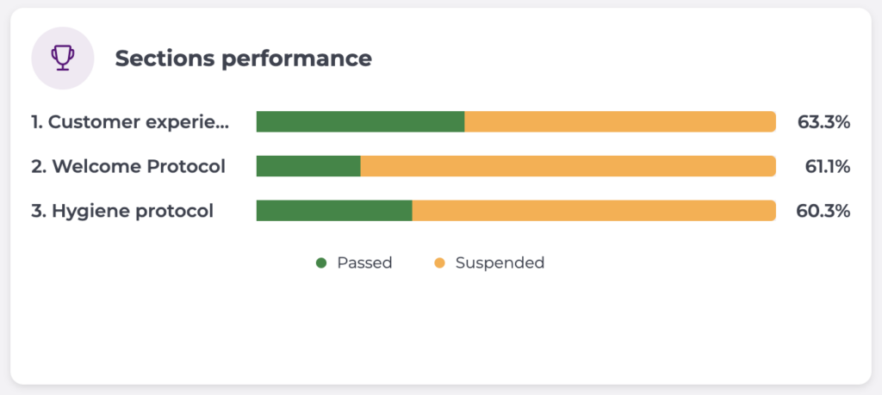Click the purple trophy icon

point(62,59)
